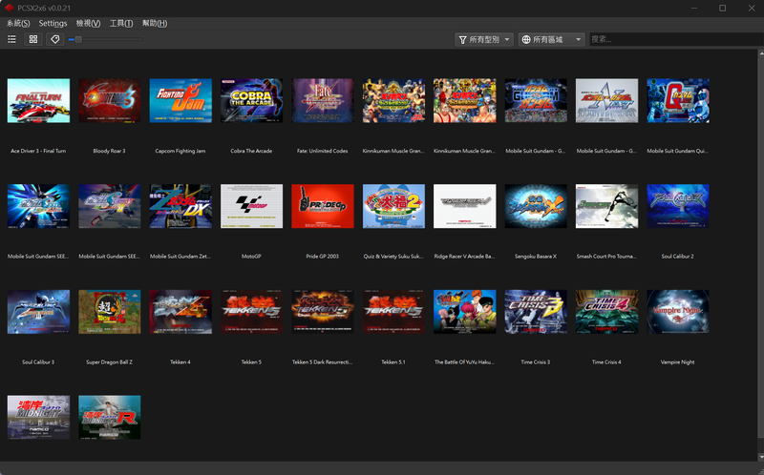The image size is (764, 475).
Task: Select the Super Dragon Ball Z cover
Action: coord(110,312)
